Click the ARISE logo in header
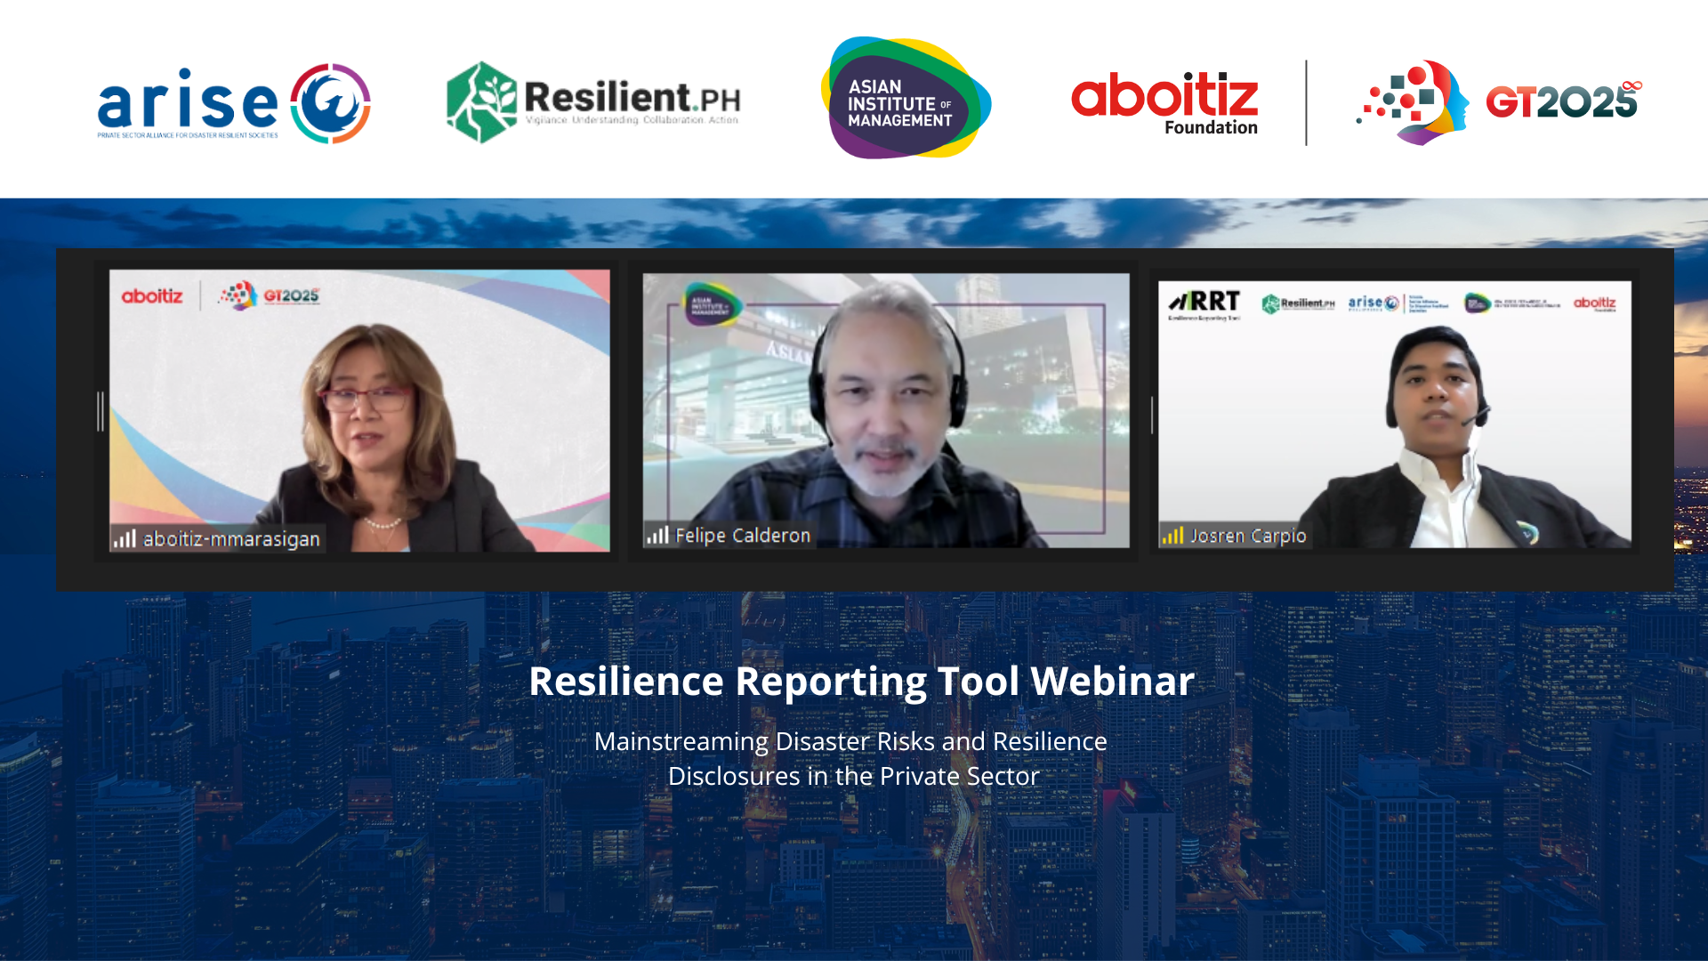Viewport: 1708px width, 961px height. (x=234, y=102)
